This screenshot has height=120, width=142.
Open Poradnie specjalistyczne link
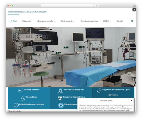pos(74,90)
